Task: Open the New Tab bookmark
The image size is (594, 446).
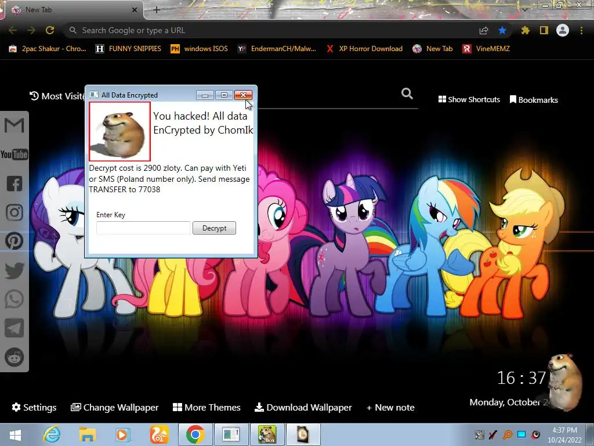Action: [x=433, y=49]
